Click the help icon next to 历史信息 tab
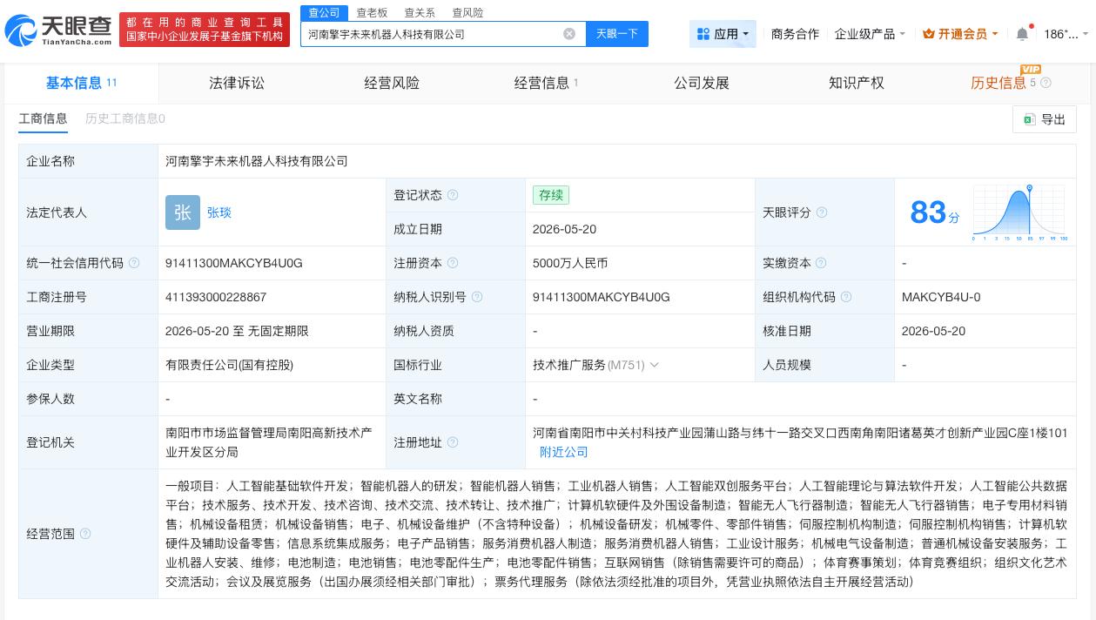This screenshot has width=1096, height=620. [x=1046, y=83]
